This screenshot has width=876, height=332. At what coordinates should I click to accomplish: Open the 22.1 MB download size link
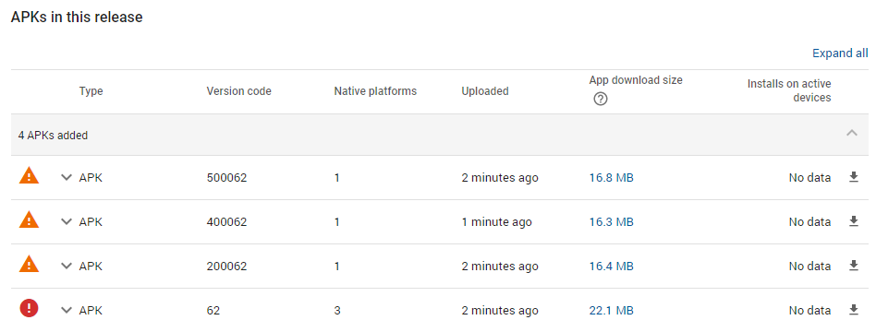(x=611, y=310)
